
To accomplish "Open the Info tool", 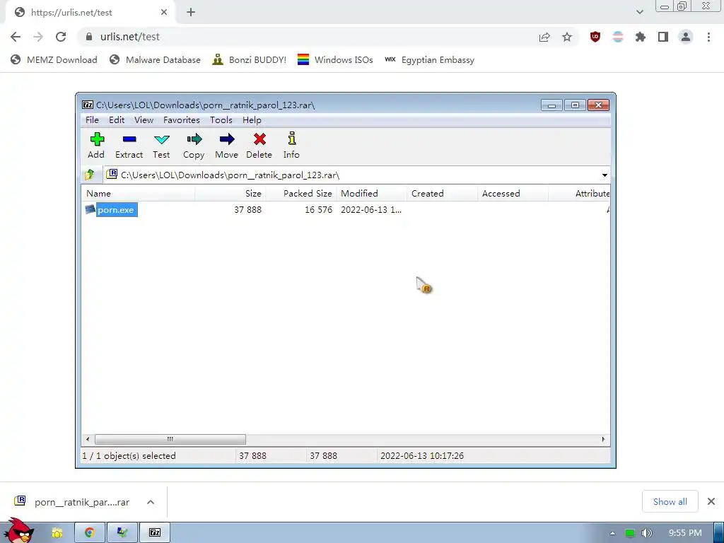I will pyautogui.click(x=292, y=139).
